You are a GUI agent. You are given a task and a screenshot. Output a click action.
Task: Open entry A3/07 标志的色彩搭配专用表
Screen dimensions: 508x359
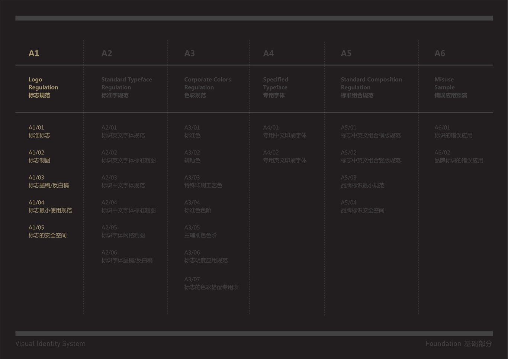click(x=212, y=283)
